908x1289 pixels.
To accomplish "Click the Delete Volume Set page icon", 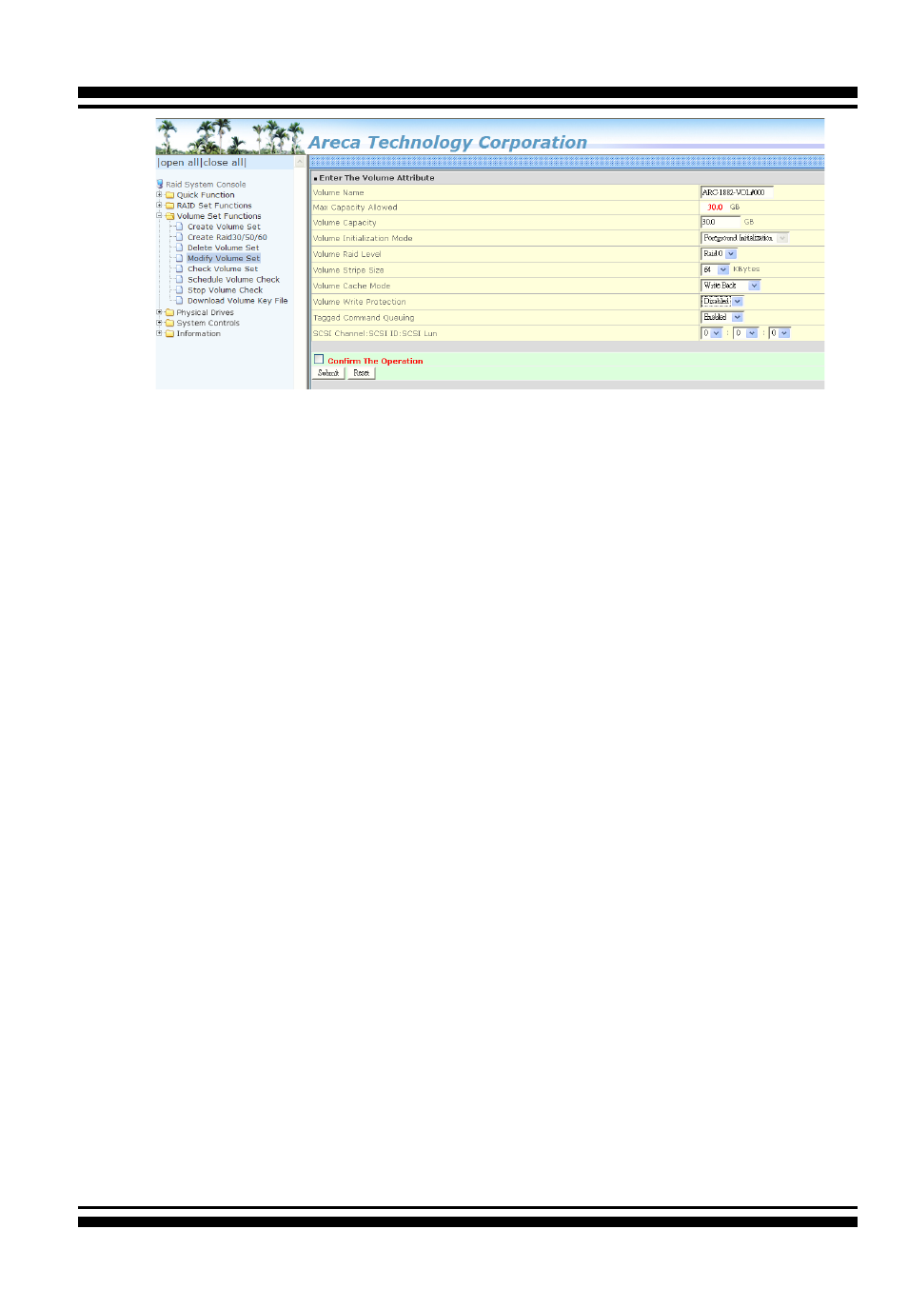I will point(180,248).
